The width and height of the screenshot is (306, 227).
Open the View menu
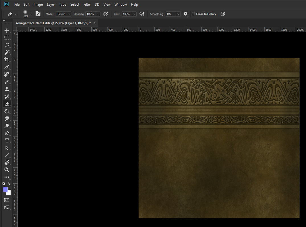pyautogui.click(x=107, y=4)
